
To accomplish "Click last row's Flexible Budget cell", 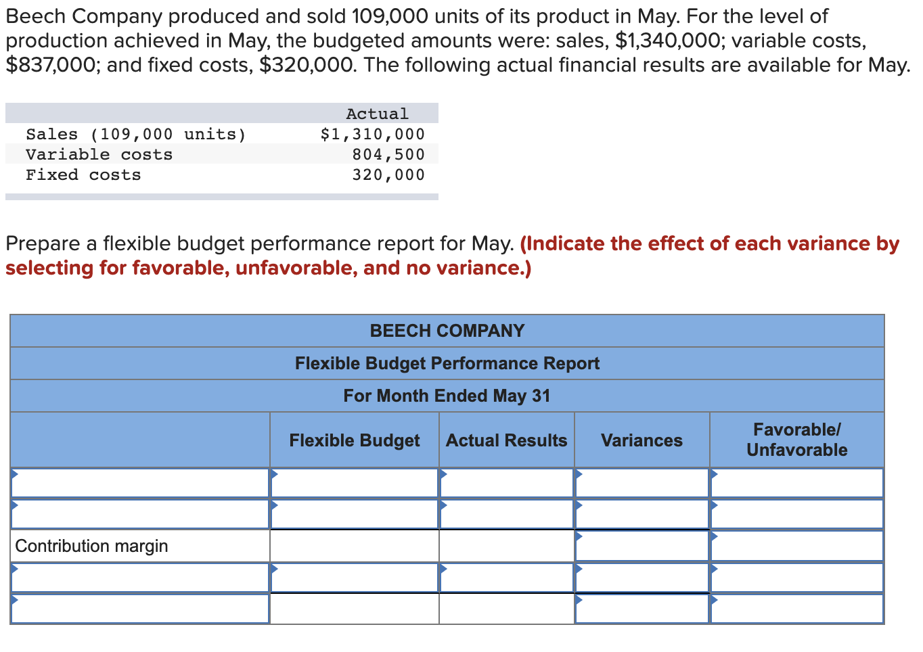I will pos(355,609).
